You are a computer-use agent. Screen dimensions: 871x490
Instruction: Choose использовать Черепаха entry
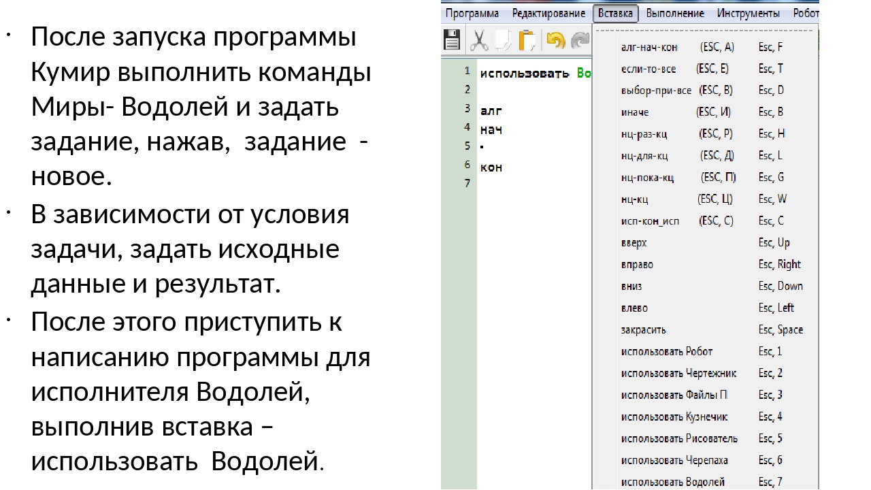[x=706, y=461]
